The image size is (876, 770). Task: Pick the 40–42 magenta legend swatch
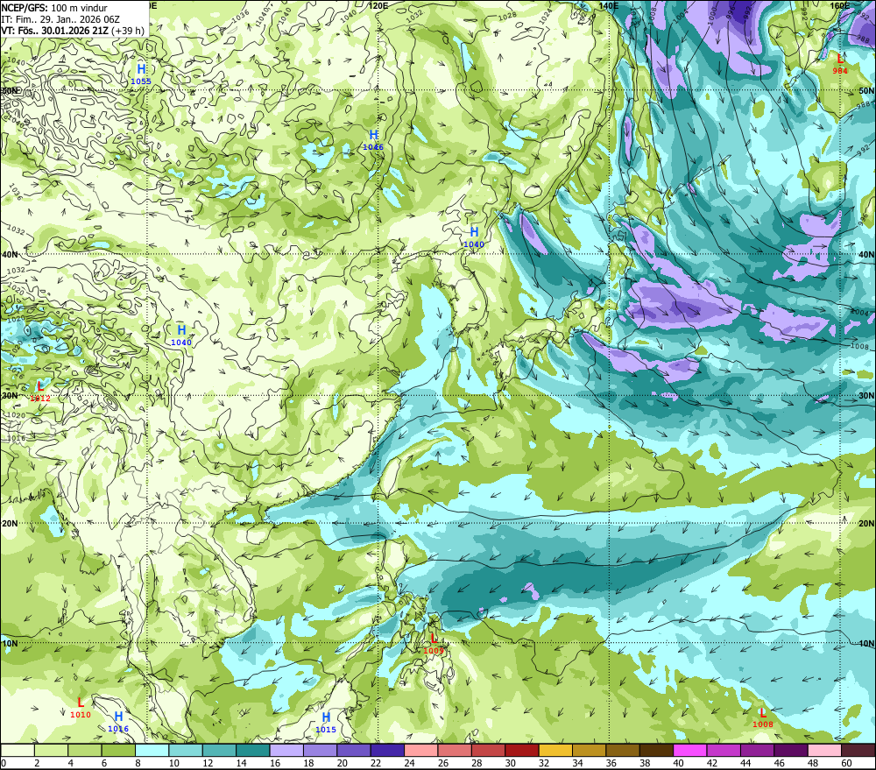690,751
